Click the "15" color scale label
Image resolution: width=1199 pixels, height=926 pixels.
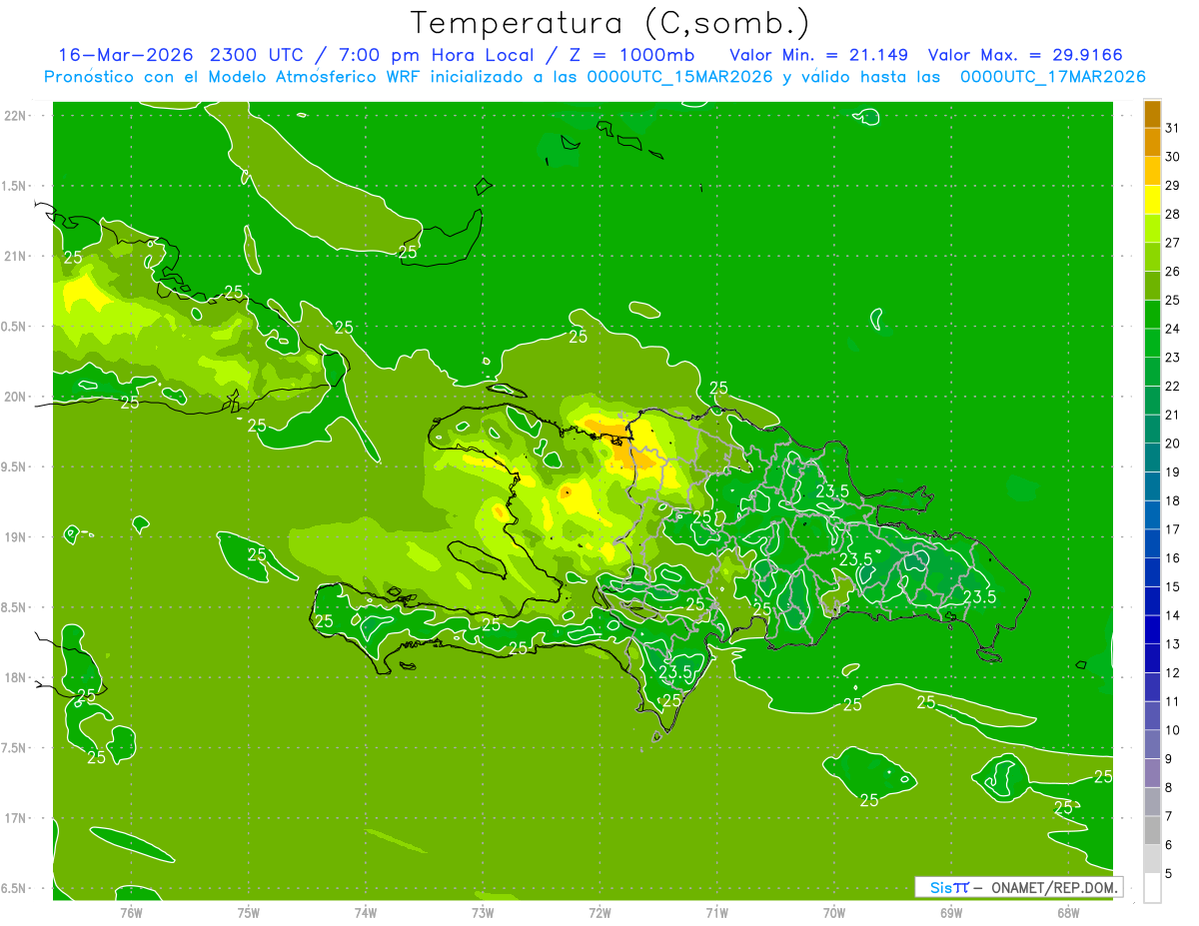coord(1172,586)
